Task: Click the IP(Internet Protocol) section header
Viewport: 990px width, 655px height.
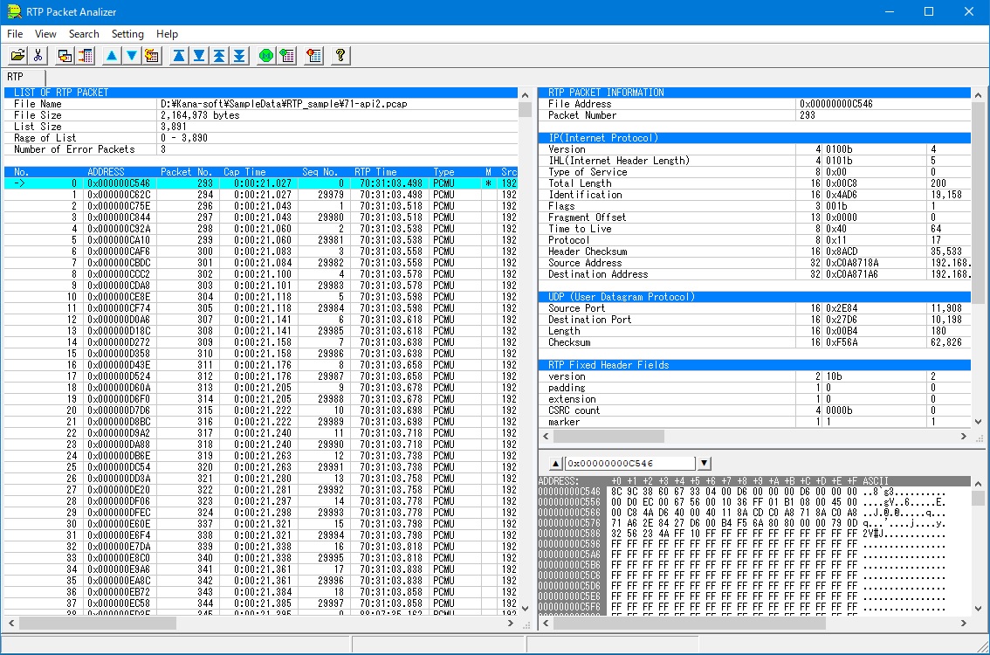Action: (754, 138)
